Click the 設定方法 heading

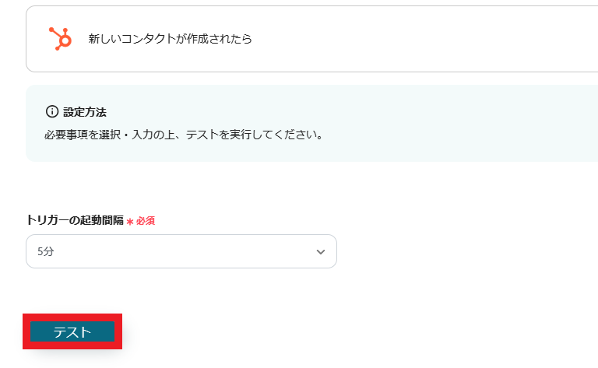85,112
